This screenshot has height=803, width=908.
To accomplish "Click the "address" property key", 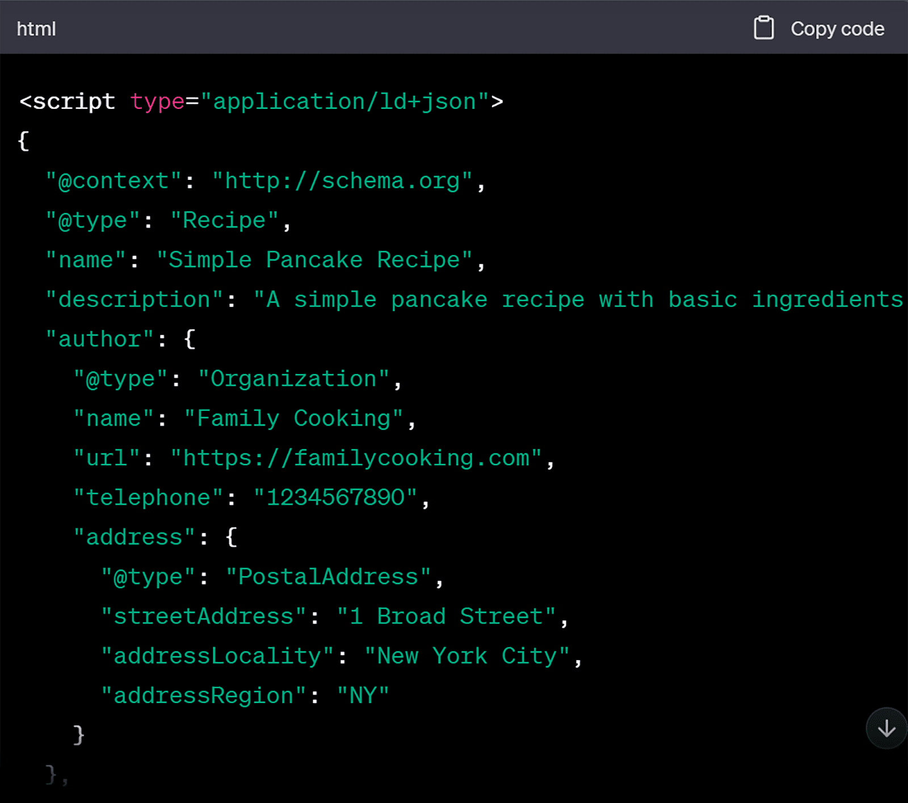I will pos(133,536).
